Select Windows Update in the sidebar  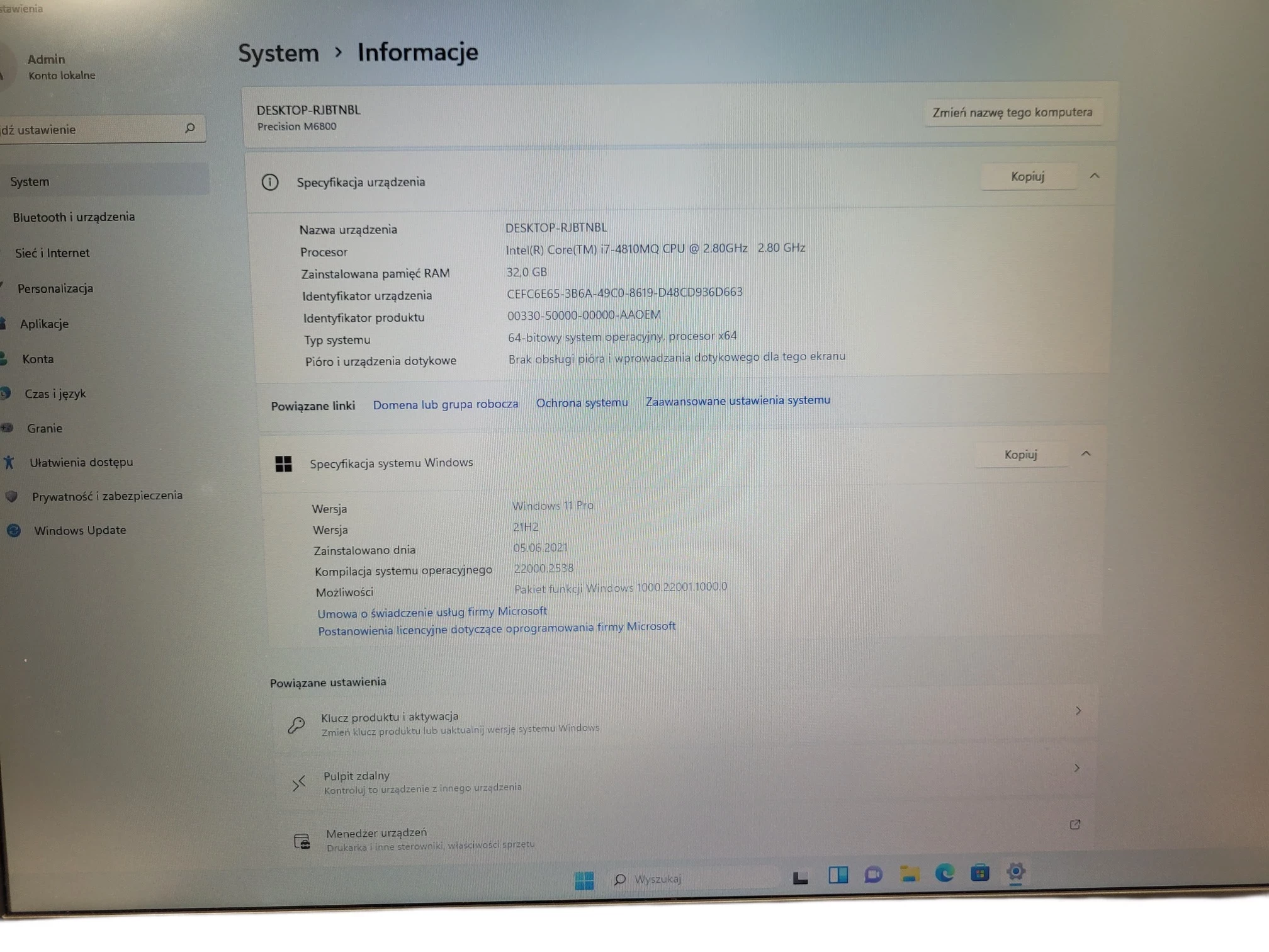[x=80, y=530]
